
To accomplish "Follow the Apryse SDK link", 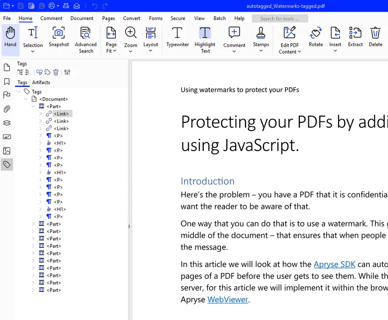I will (334, 264).
